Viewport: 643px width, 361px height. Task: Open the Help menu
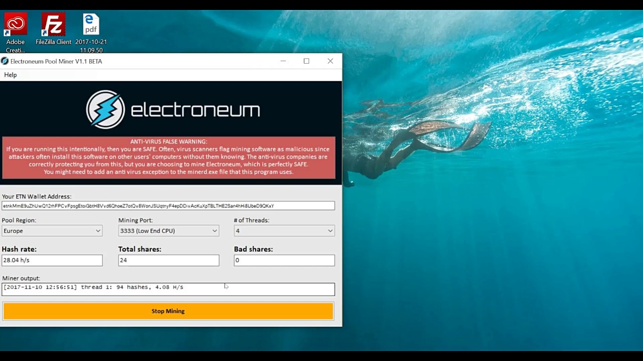click(11, 75)
